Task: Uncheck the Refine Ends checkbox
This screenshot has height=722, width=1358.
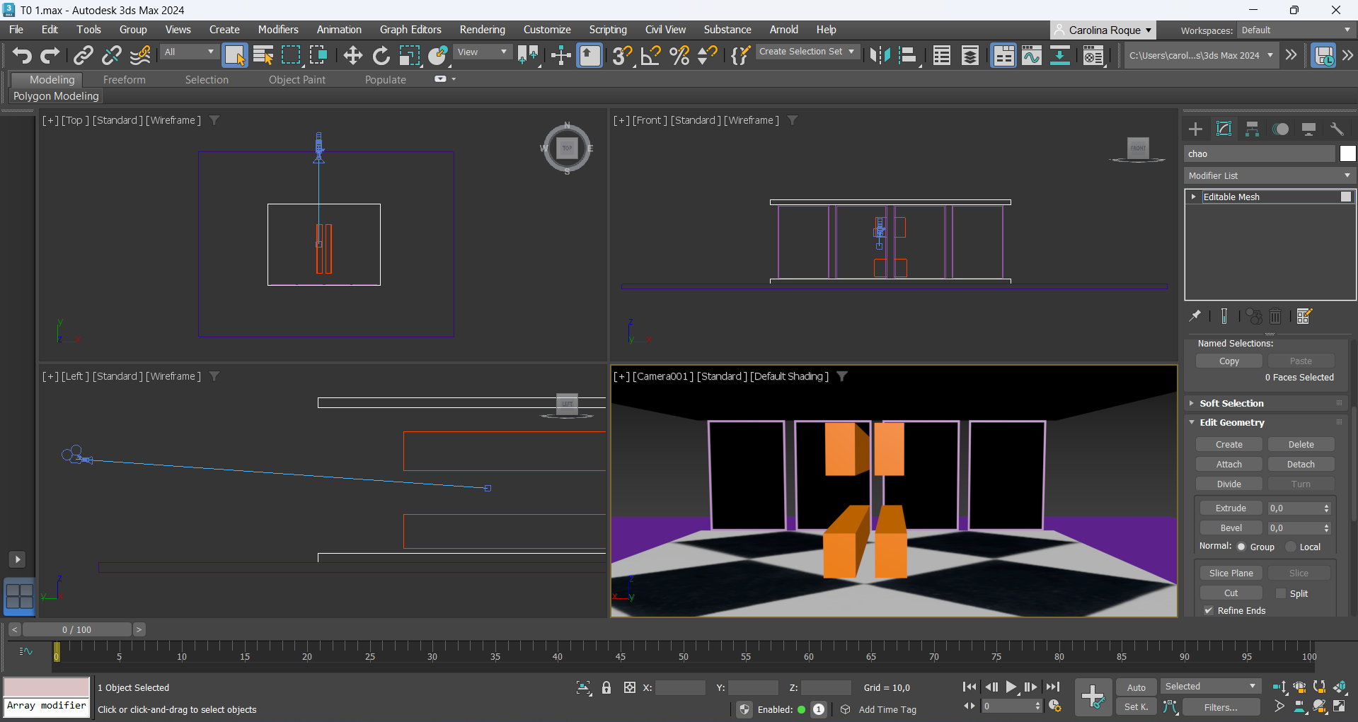Action: pyautogui.click(x=1209, y=610)
